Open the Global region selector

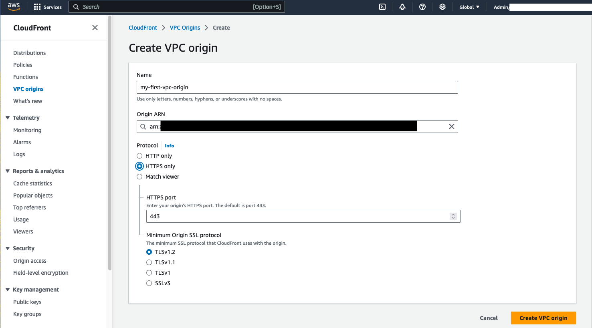[469, 7]
